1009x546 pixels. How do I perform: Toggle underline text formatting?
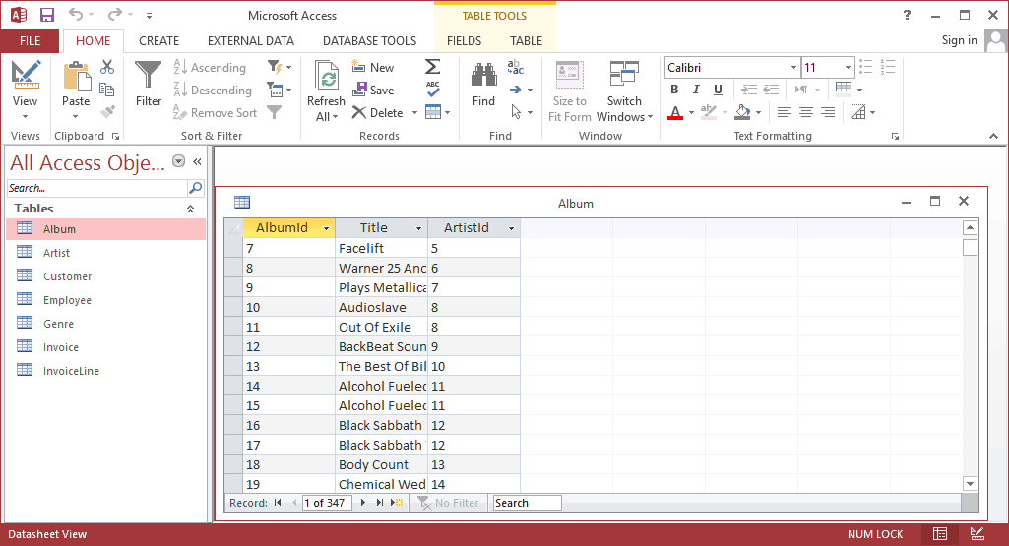[x=718, y=90]
